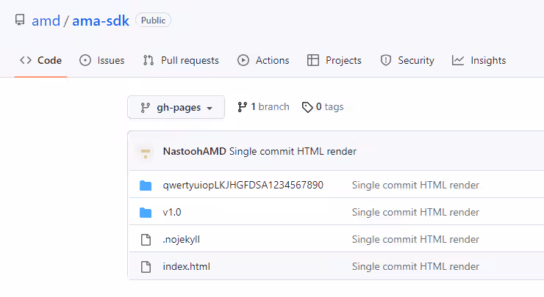544x297 pixels.
Task: Open the ama-sdk repository link
Action: (x=101, y=21)
